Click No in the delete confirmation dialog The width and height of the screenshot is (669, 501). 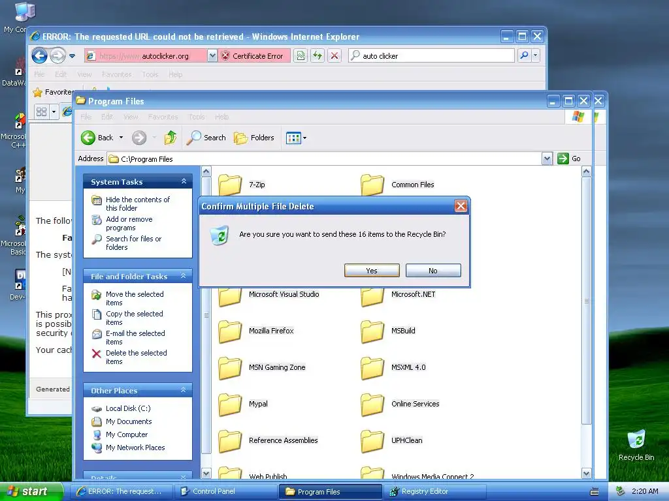[433, 271]
